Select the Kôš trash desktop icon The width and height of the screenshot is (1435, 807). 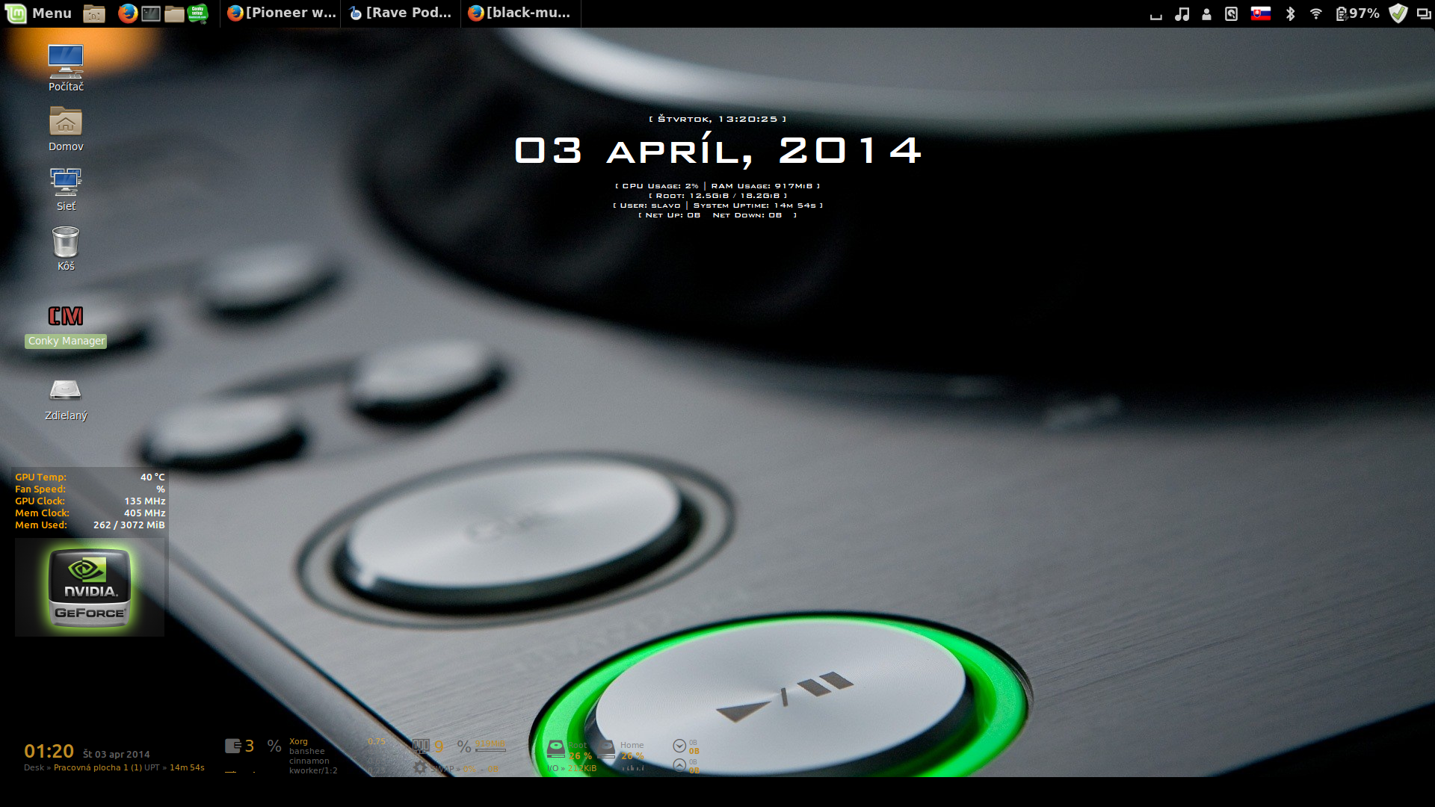(x=66, y=248)
